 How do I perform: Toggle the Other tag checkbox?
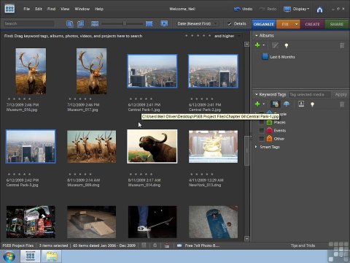click(x=261, y=139)
